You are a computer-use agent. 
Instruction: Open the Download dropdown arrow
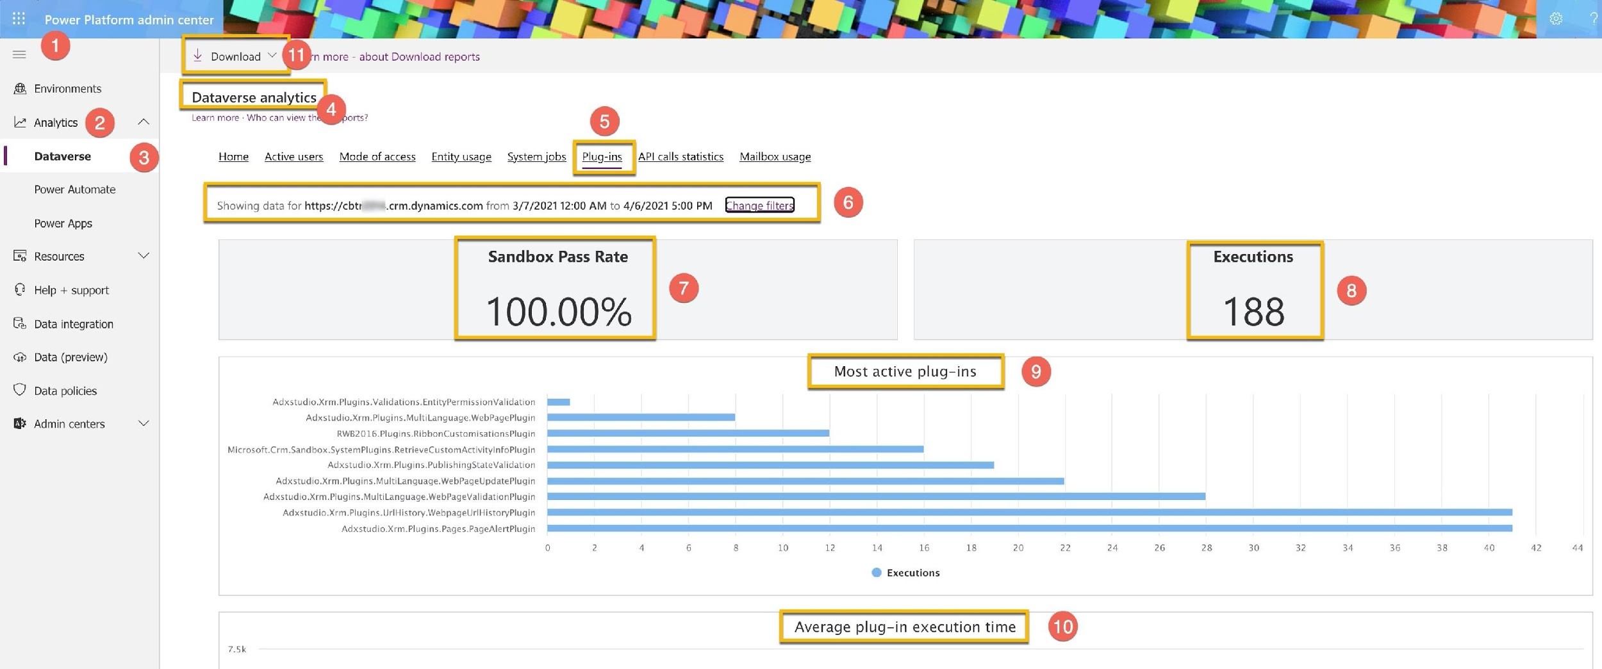[x=272, y=56]
